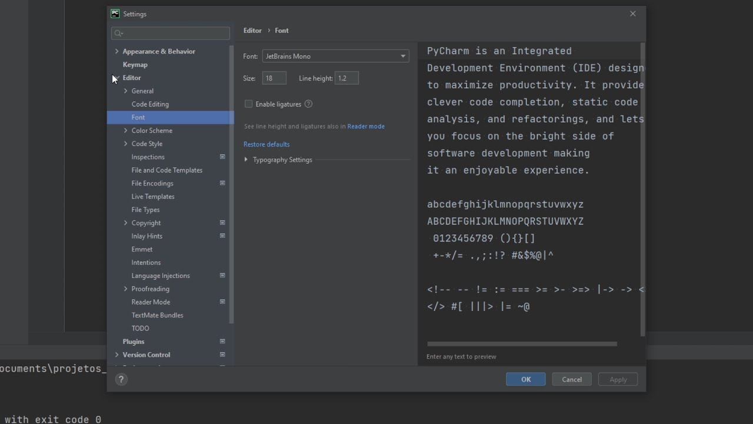Screen dimensions: 753x424
Task: Click Restore defaults link
Action: (266, 144)
